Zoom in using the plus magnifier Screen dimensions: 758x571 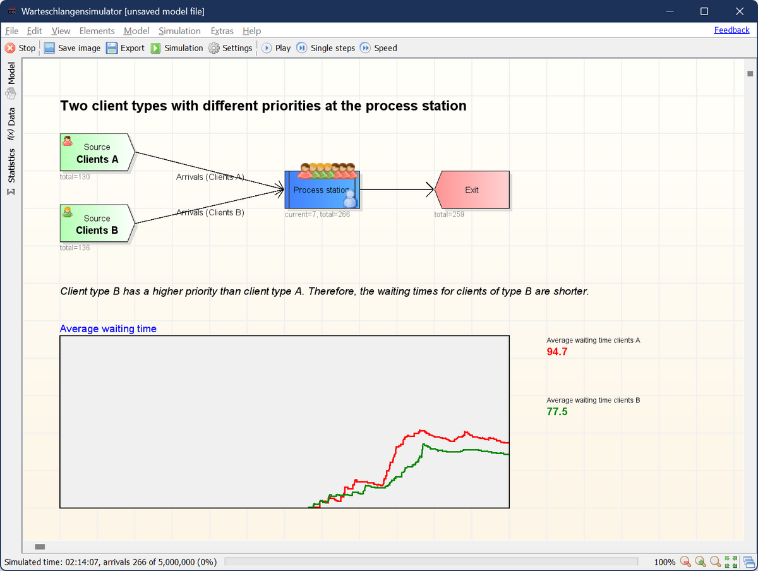(x=701, y=562)
